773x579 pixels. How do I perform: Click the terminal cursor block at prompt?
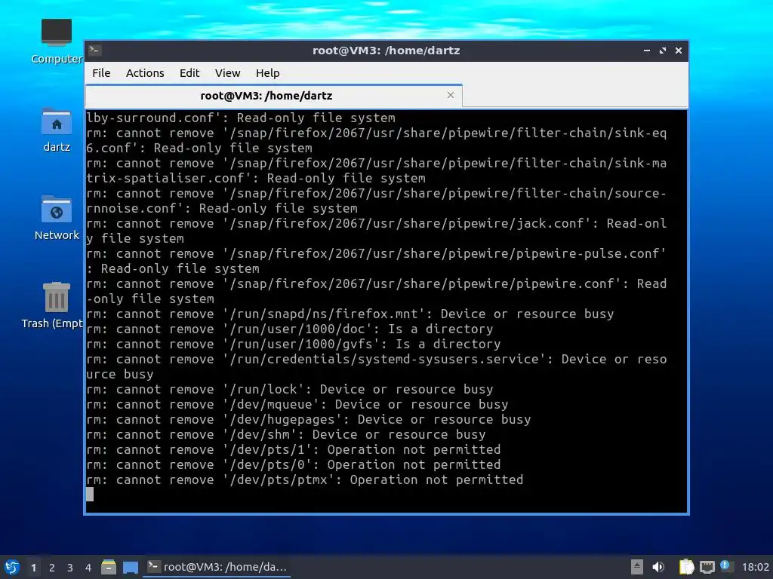point(90,495)
